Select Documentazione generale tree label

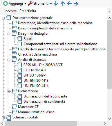pyautogui.click(x=32, y=18)
